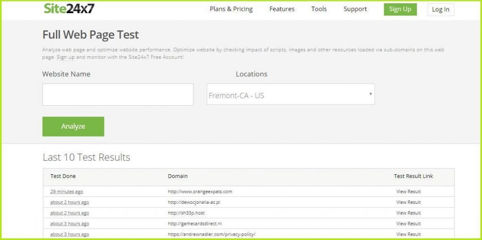Follow the Sign up link in description
This screenshot has height=240, width=482.
click(66, 57)
